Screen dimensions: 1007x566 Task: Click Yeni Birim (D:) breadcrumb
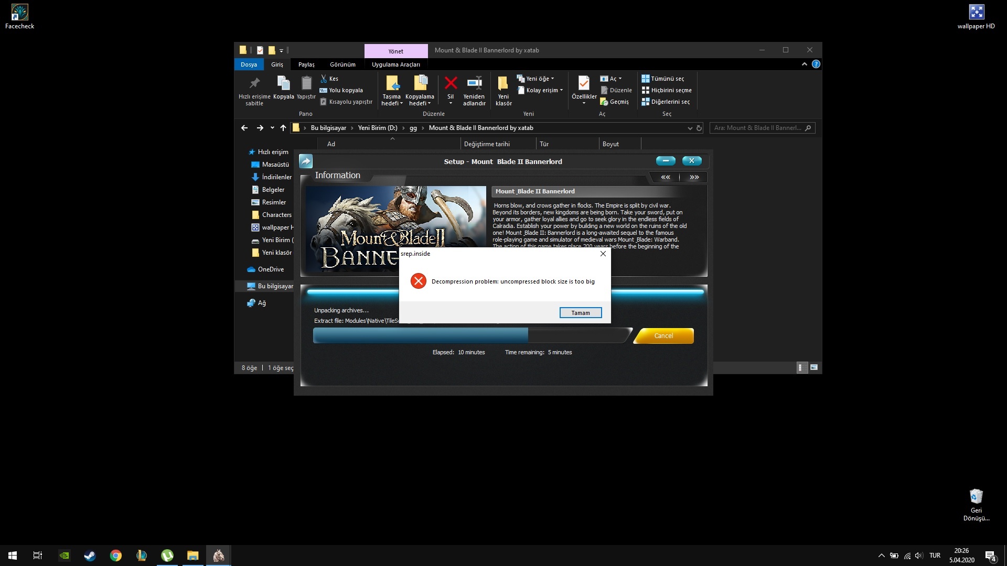(378, 128)
